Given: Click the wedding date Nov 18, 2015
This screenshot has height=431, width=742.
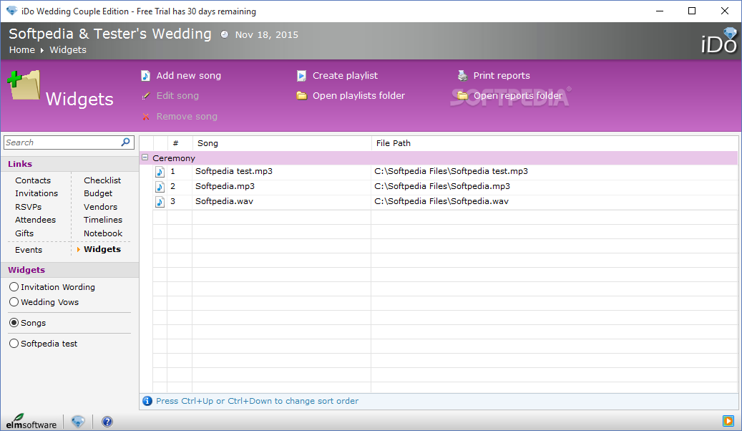Looking at the screenshot, I should point(266,34).
